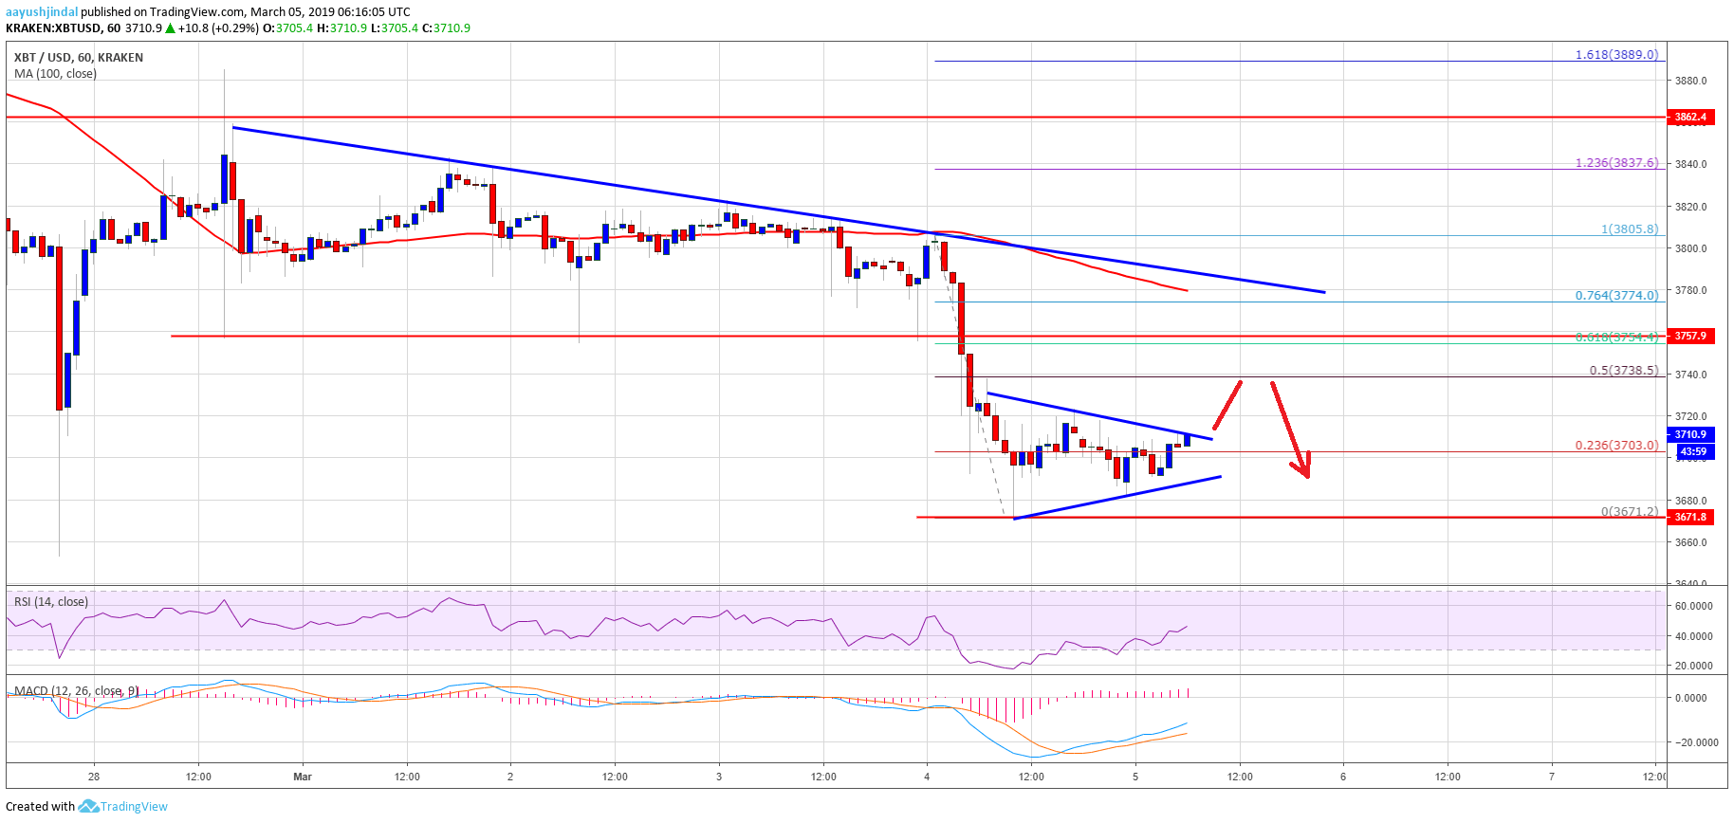Click the Fibonacci 1.618(3889.0) label
This screenshot has height=823, width=1734.
coord(1616,55)
